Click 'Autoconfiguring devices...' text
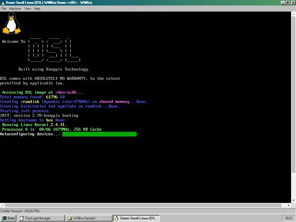 (x=30, y=134)
